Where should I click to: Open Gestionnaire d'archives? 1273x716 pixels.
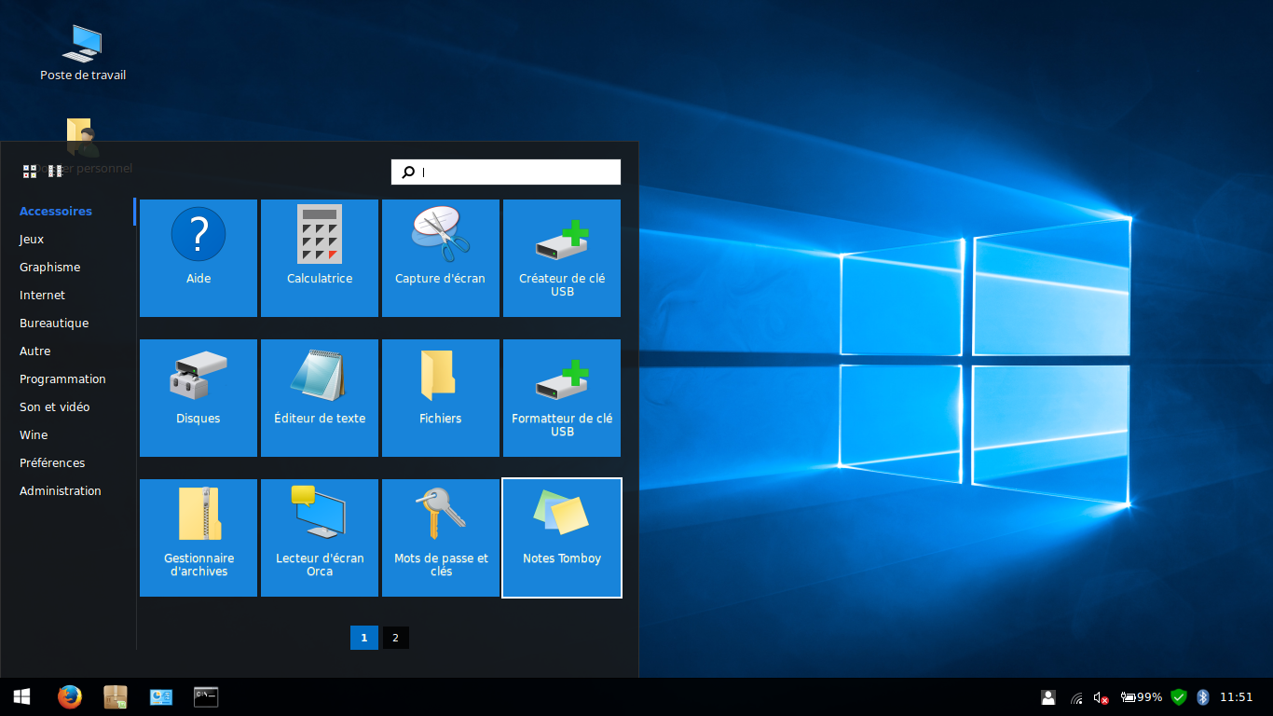(198, 538)
